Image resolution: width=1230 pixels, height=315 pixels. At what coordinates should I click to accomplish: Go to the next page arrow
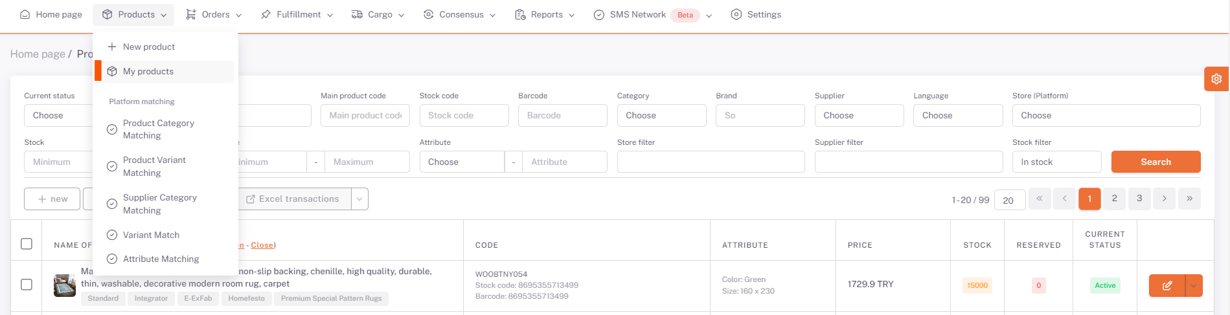point(1164,199)
